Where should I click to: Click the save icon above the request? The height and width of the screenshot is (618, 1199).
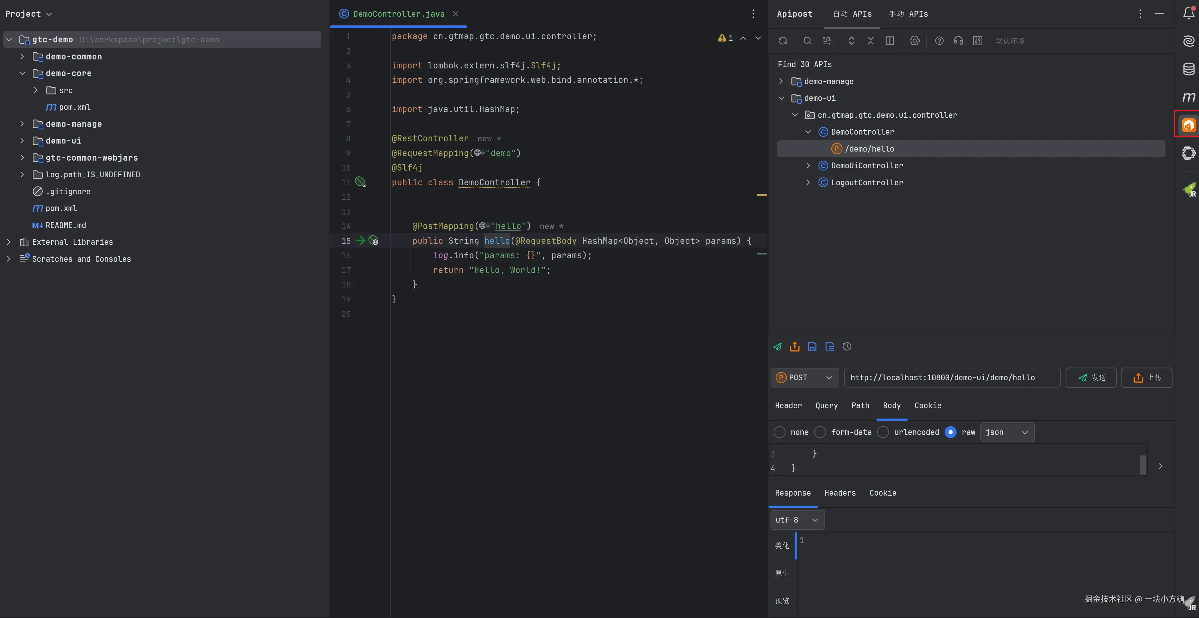coord(812,347)
